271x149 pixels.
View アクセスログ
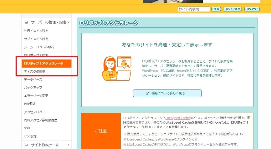[x=33, y=112]
